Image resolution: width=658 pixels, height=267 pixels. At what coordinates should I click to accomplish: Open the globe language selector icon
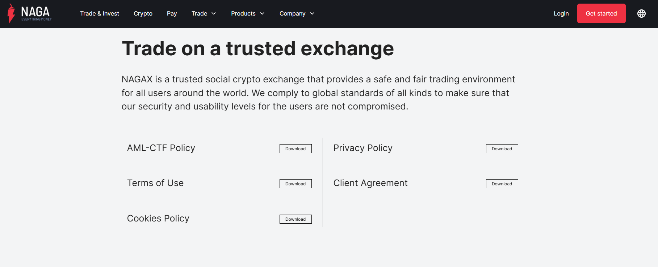[641, 13]
